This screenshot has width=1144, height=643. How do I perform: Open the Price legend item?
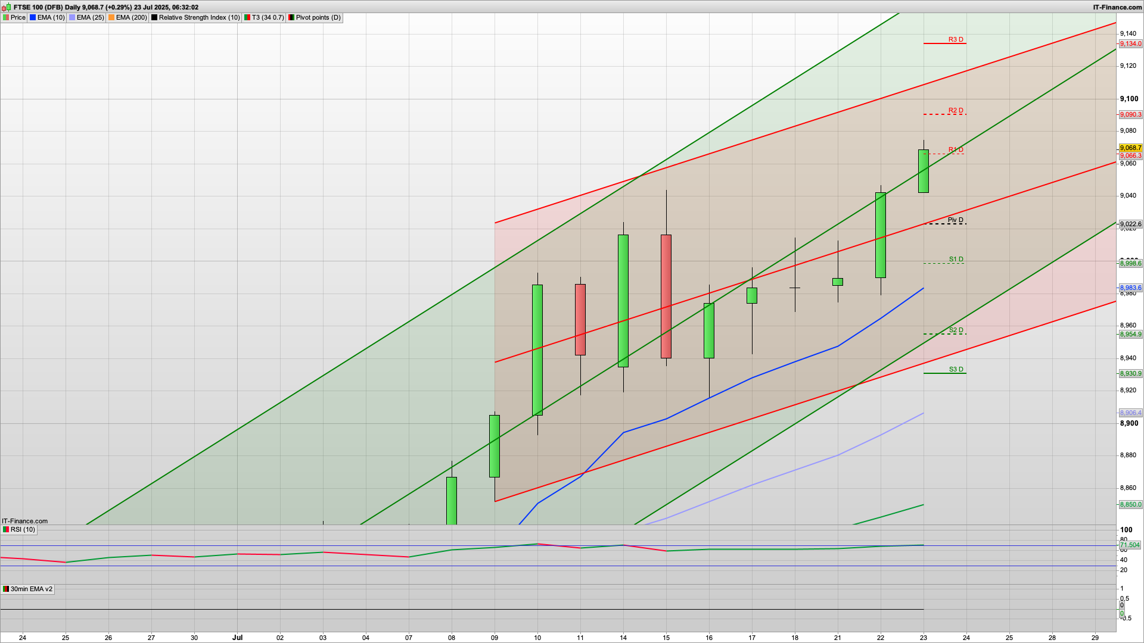pyautogui.click(x=14, y=17)
